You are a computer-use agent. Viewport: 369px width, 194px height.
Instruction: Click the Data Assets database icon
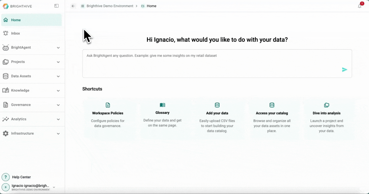coord(6,76)
